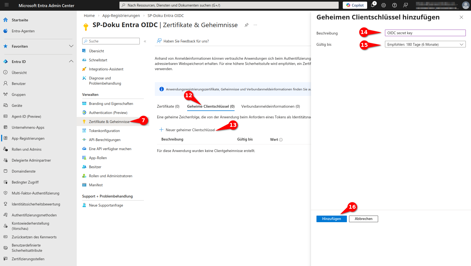
Task: Click the help question mark icon
Action: coord(395,5)
